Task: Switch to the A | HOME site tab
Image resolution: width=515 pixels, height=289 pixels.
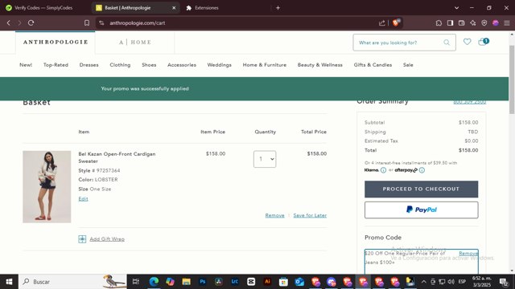Action: pos(135,43)
